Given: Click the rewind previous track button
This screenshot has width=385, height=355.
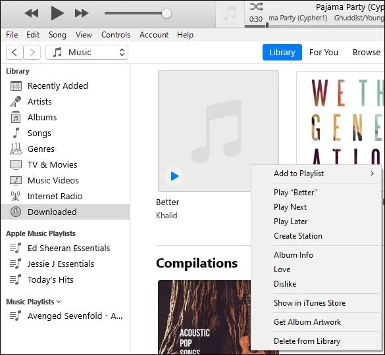Looking at the screenshot, I should 32,13.
